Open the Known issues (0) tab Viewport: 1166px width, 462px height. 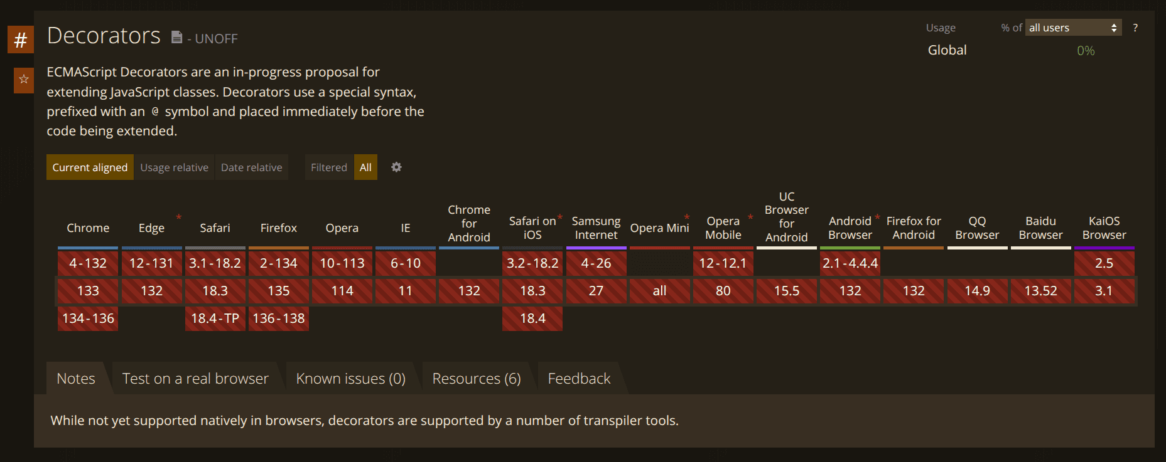click(350, 379)
